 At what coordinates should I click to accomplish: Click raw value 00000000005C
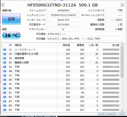click(x=111, y=97)
